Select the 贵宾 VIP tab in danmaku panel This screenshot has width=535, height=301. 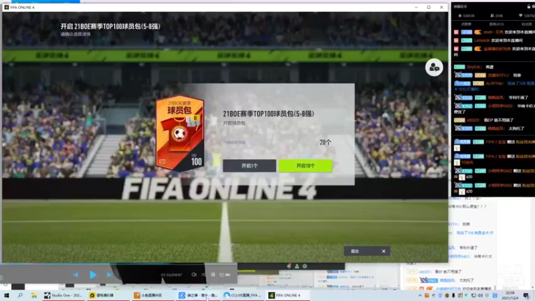coord(496,24)
